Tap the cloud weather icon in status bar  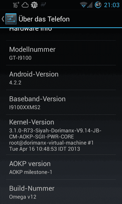[x=25, y=5]
